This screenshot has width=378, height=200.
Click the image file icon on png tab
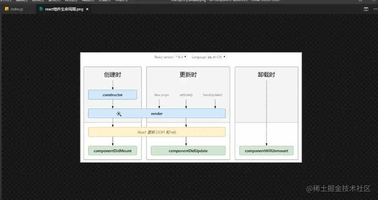click(41, 9)
